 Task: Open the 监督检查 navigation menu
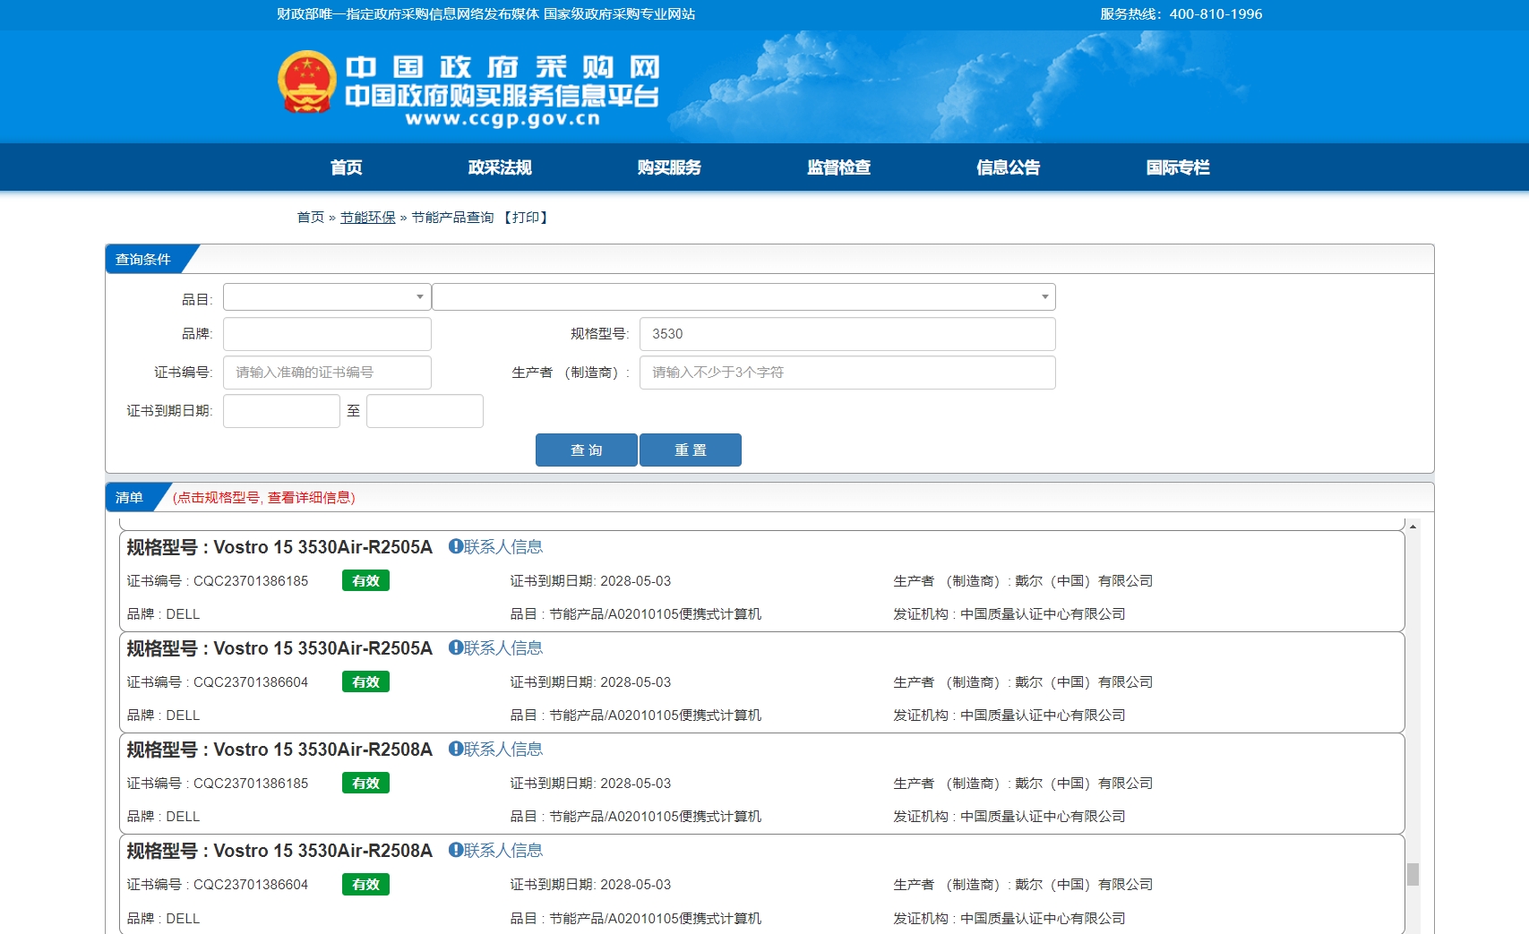coord(838,167)
